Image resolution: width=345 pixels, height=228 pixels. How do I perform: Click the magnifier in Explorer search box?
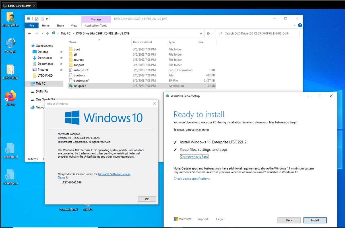pos(220,33)
